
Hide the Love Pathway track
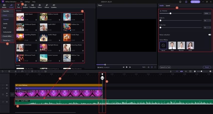click(x=7, y=85)
